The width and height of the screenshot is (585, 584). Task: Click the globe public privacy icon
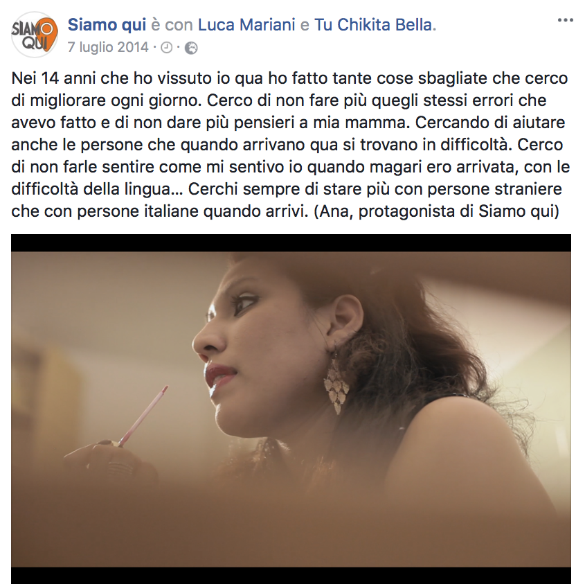[191, 48]
